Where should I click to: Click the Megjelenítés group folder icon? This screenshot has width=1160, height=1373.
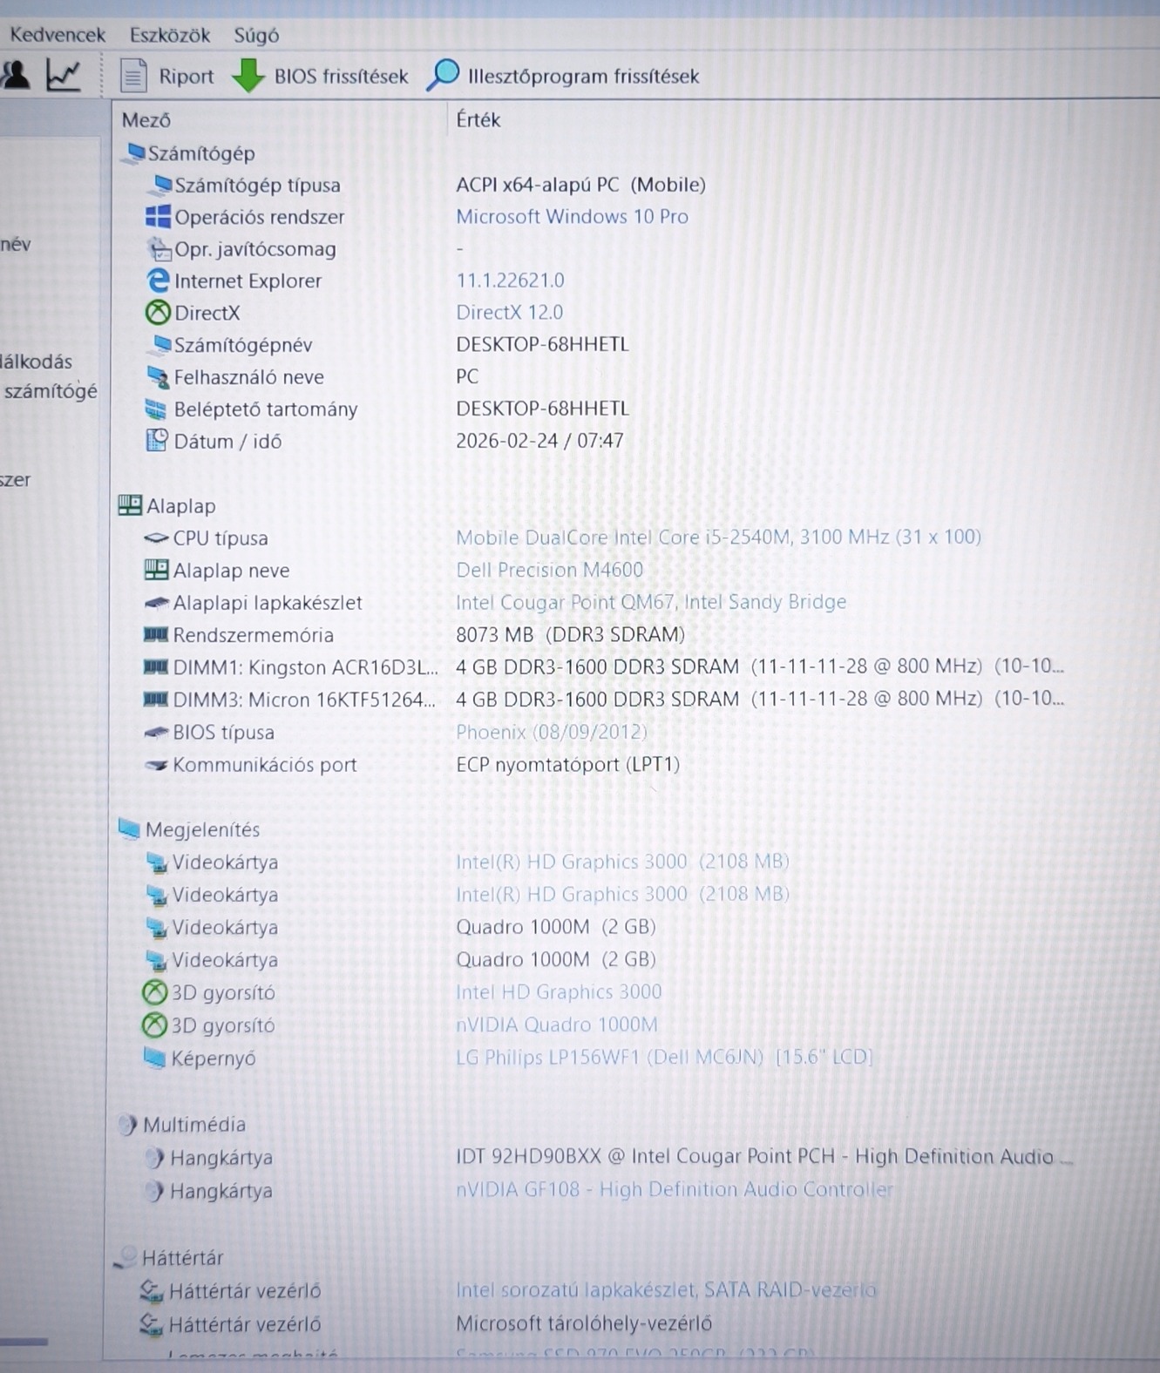[129, 829]
